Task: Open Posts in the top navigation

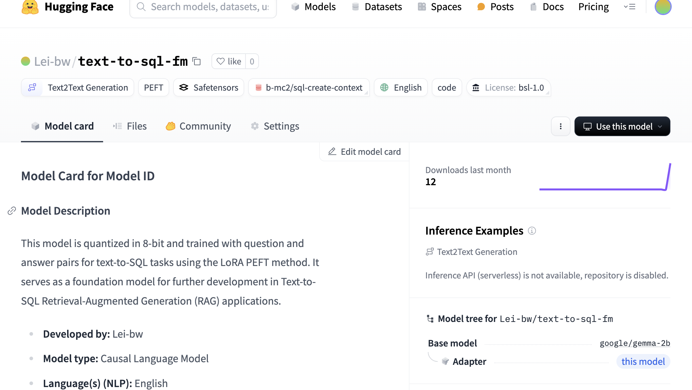Action: [x=495, y=7]
